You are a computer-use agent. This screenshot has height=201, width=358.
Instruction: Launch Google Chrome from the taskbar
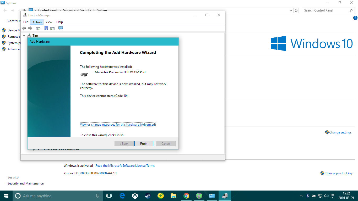[x=186, y=196]
